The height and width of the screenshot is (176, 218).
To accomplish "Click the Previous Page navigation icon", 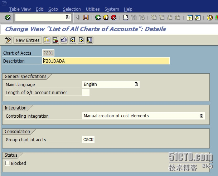I will click(162, 18).
